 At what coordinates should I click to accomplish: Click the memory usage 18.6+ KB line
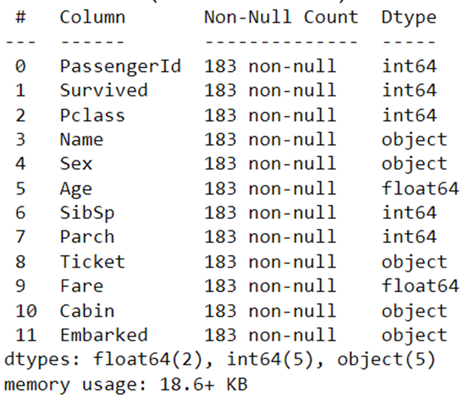pyautogui.click(x=125, y=385)
